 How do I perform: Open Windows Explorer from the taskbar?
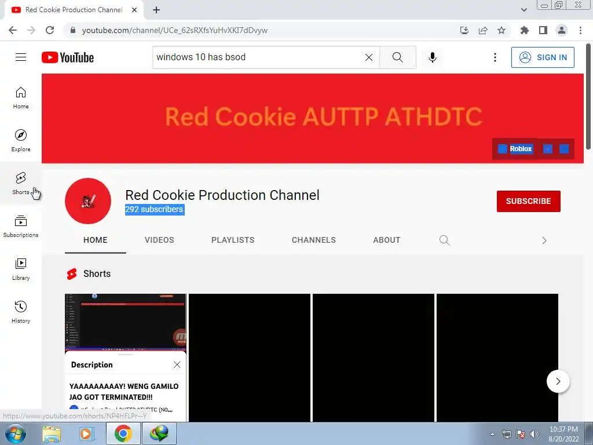(52, 433)
